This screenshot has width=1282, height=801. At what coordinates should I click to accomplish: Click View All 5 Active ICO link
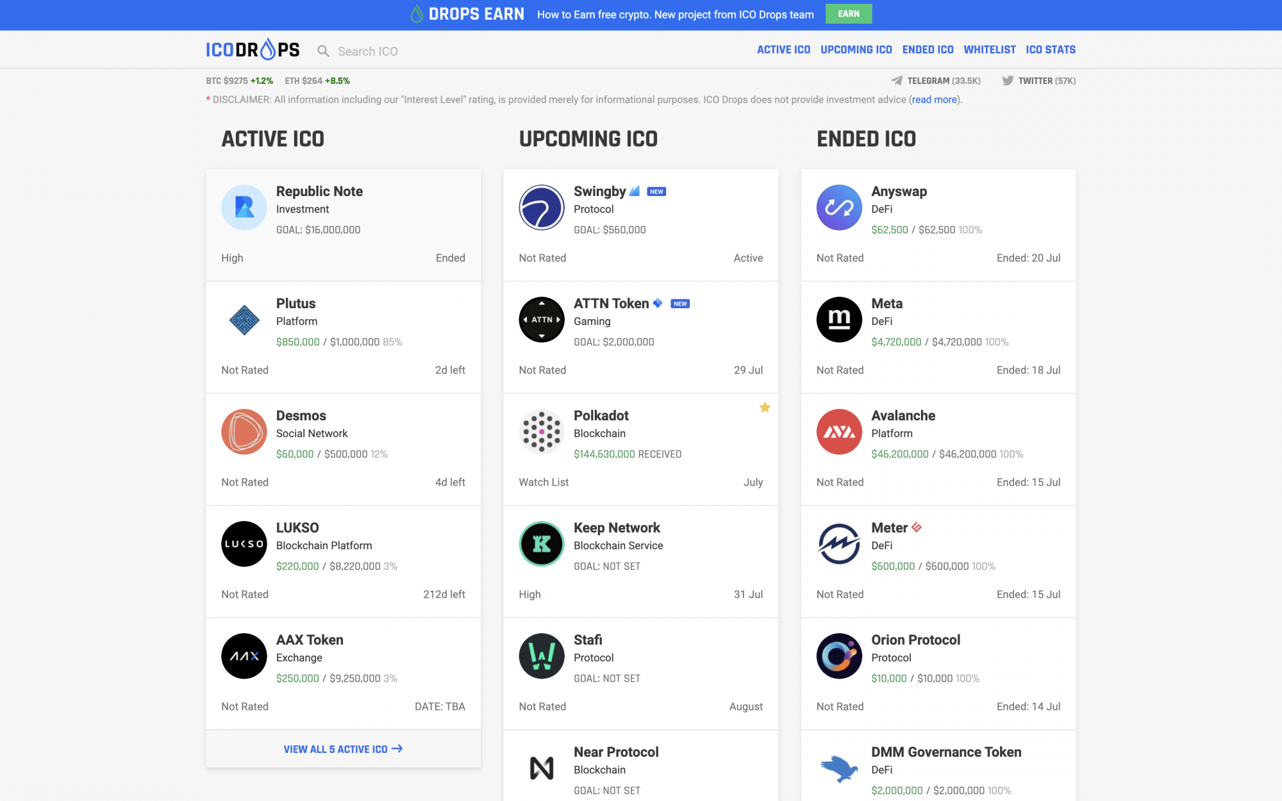[343, 749]
